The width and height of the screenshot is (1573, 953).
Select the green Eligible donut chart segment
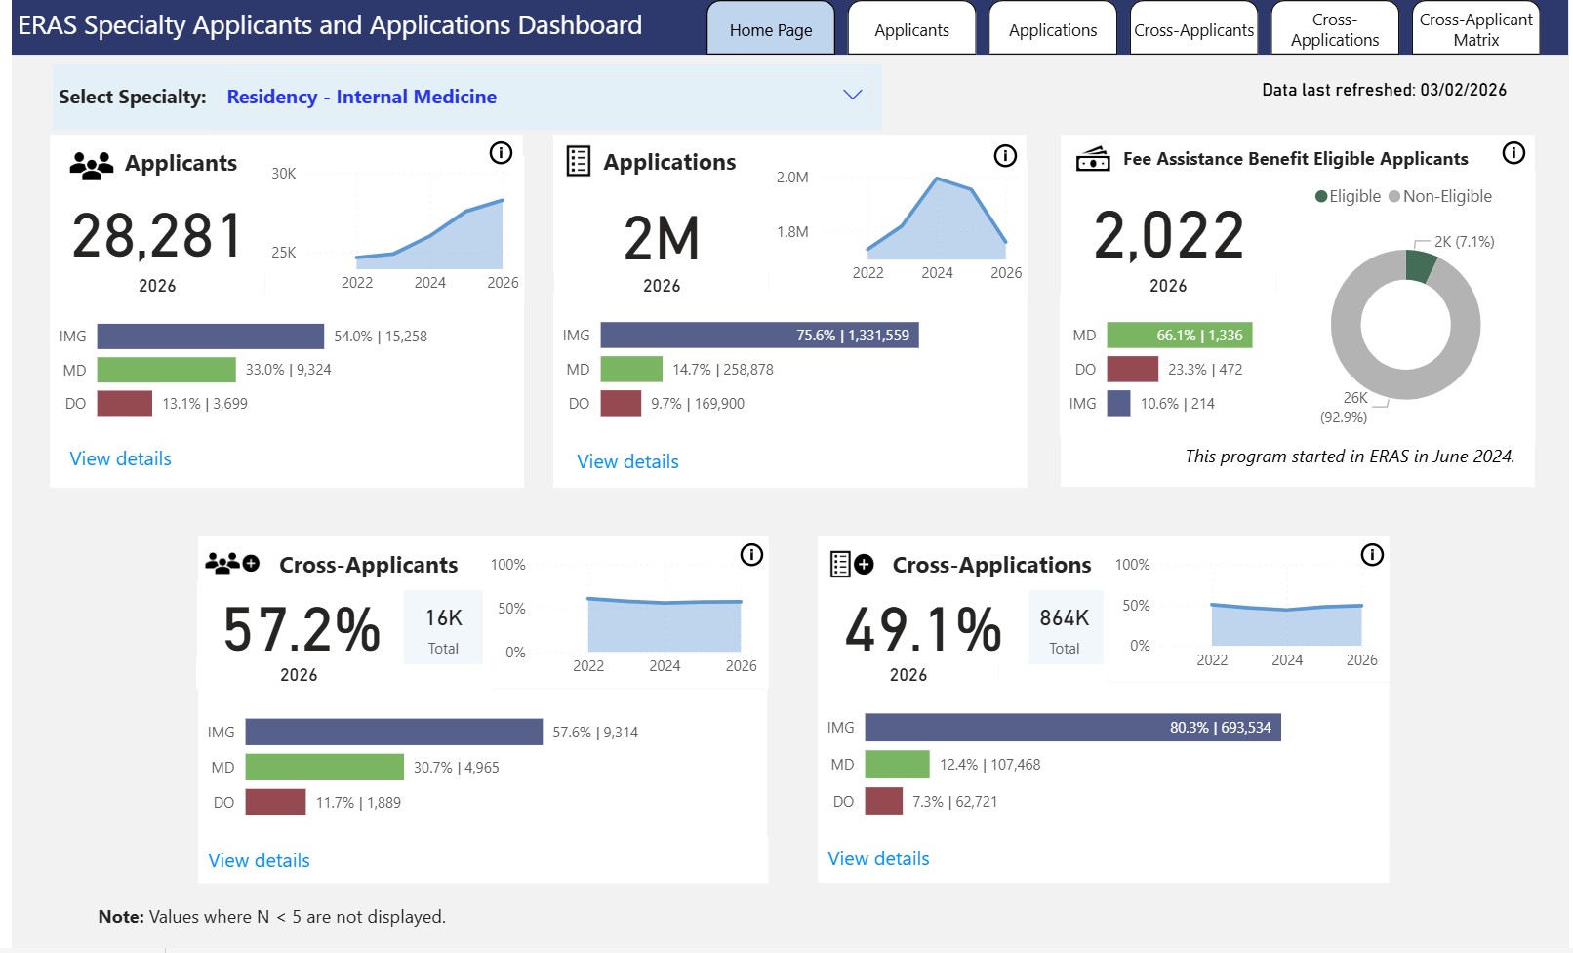(1420, 265)
